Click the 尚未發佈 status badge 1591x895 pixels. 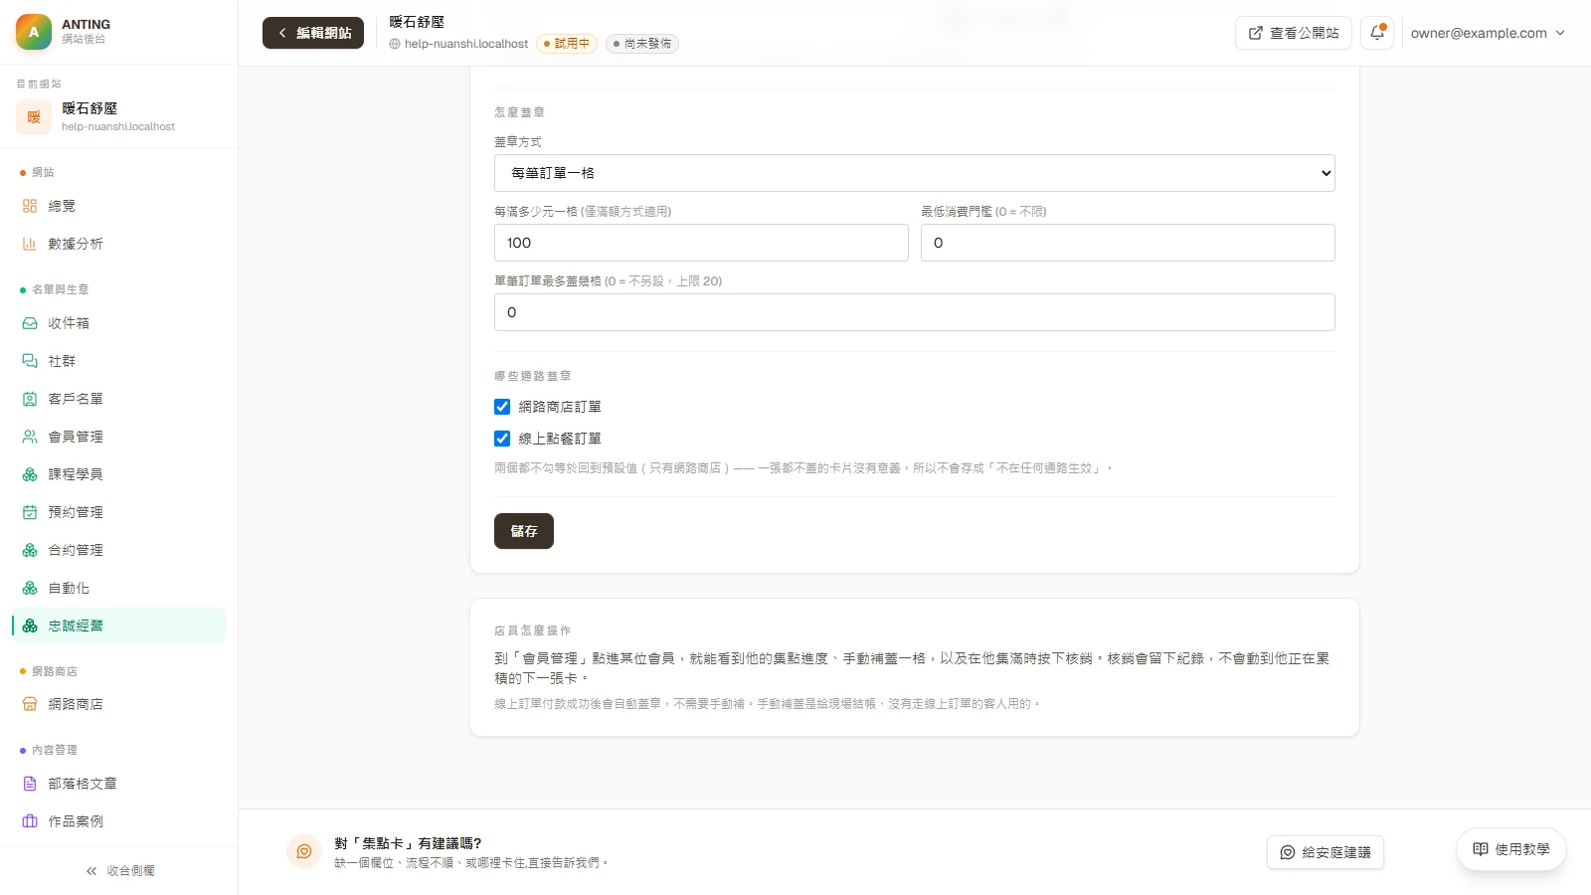pos(642,44)
